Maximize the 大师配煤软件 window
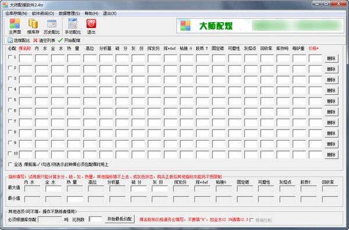349x230 pixels. point(326,3)
